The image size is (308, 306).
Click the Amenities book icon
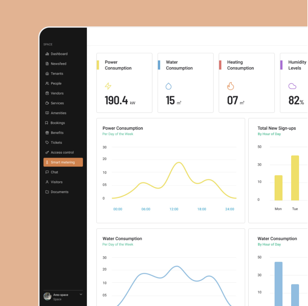coord(47,113)
